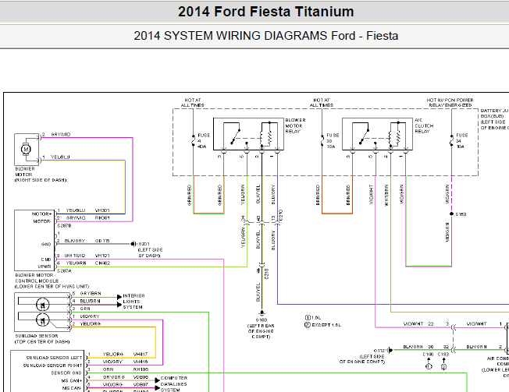Click the BLOWER MOTOR RELAY label
The width and height of the screenshot is (509, 392).
[x=295, y=125]
